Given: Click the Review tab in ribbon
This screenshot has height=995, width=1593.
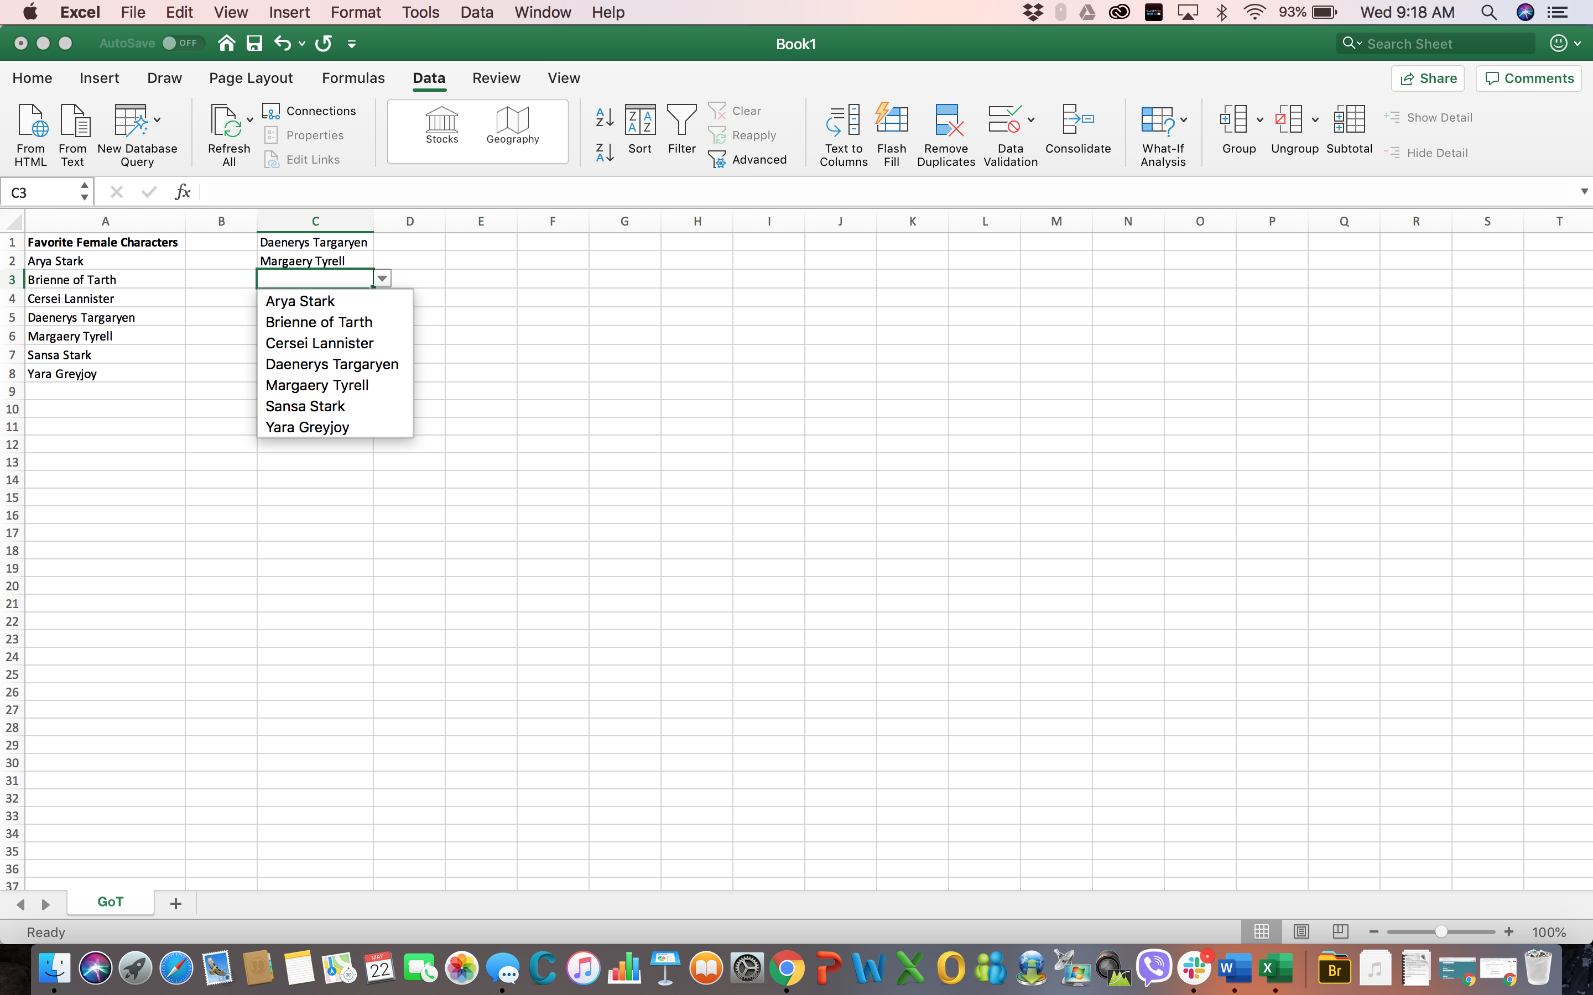Looking at the screenshot, I should click(496, 78).
